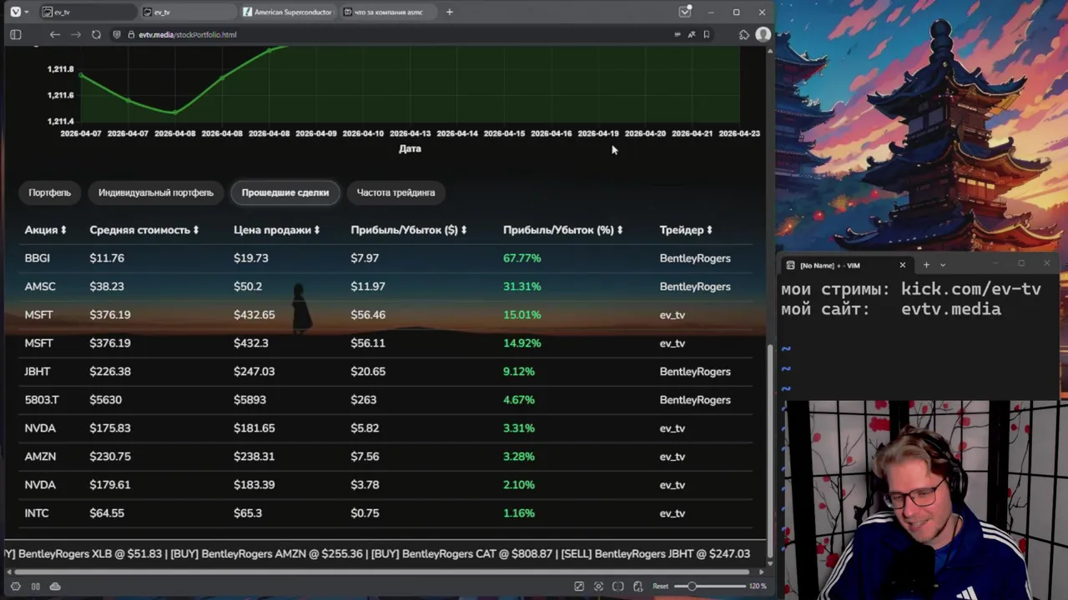Click the $263 profit cell
The height and width of the screenshot is (600, 1068).
pyautogui.click(x=364, y=400)
